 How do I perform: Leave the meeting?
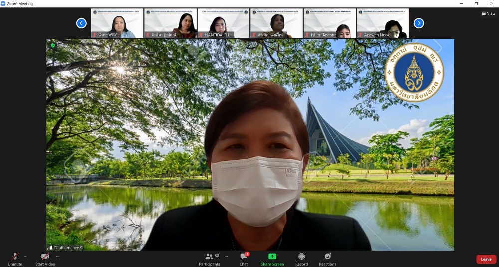click(486, 259)
